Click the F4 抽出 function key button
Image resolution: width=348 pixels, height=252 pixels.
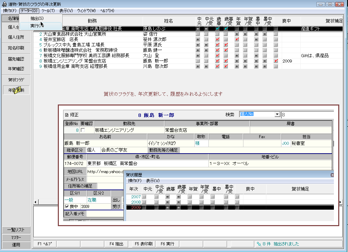[116, 244]
